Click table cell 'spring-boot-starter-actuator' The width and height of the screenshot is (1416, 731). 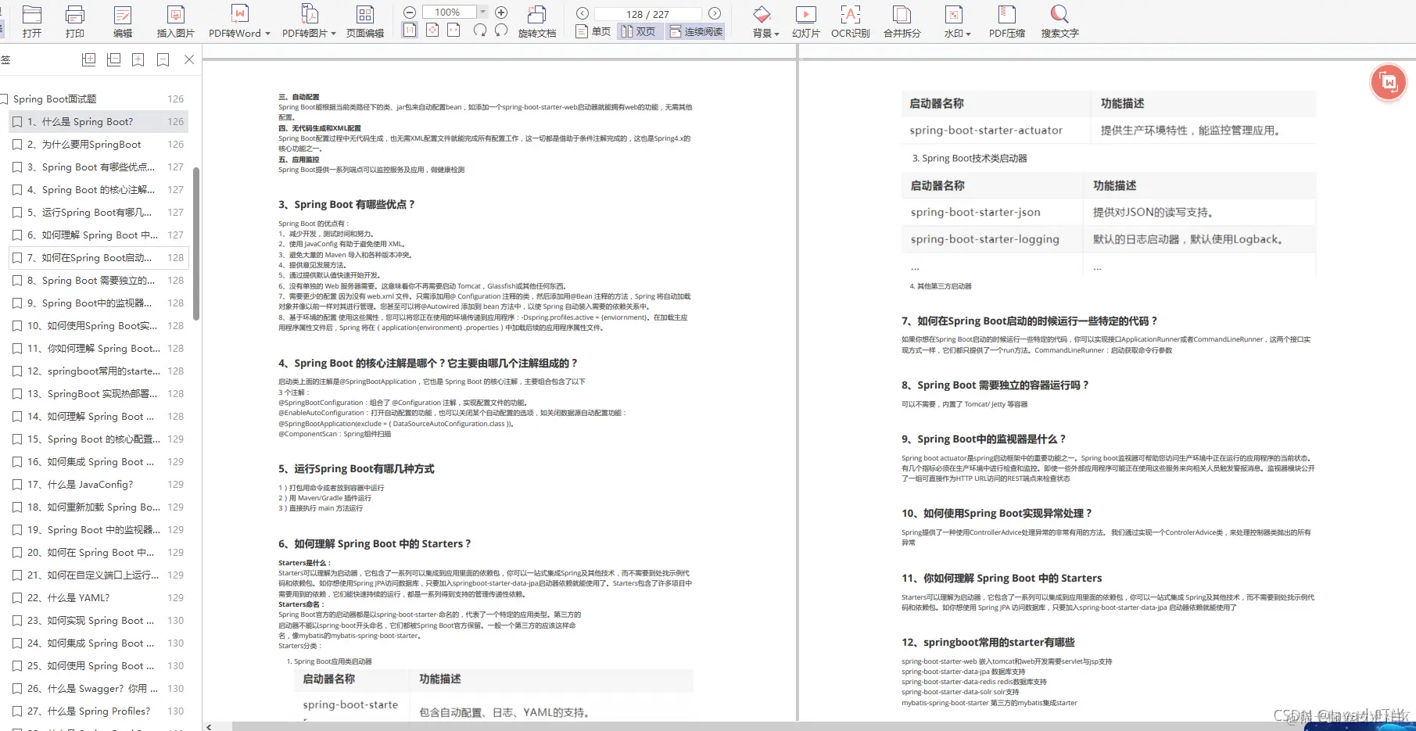(986, 131)
